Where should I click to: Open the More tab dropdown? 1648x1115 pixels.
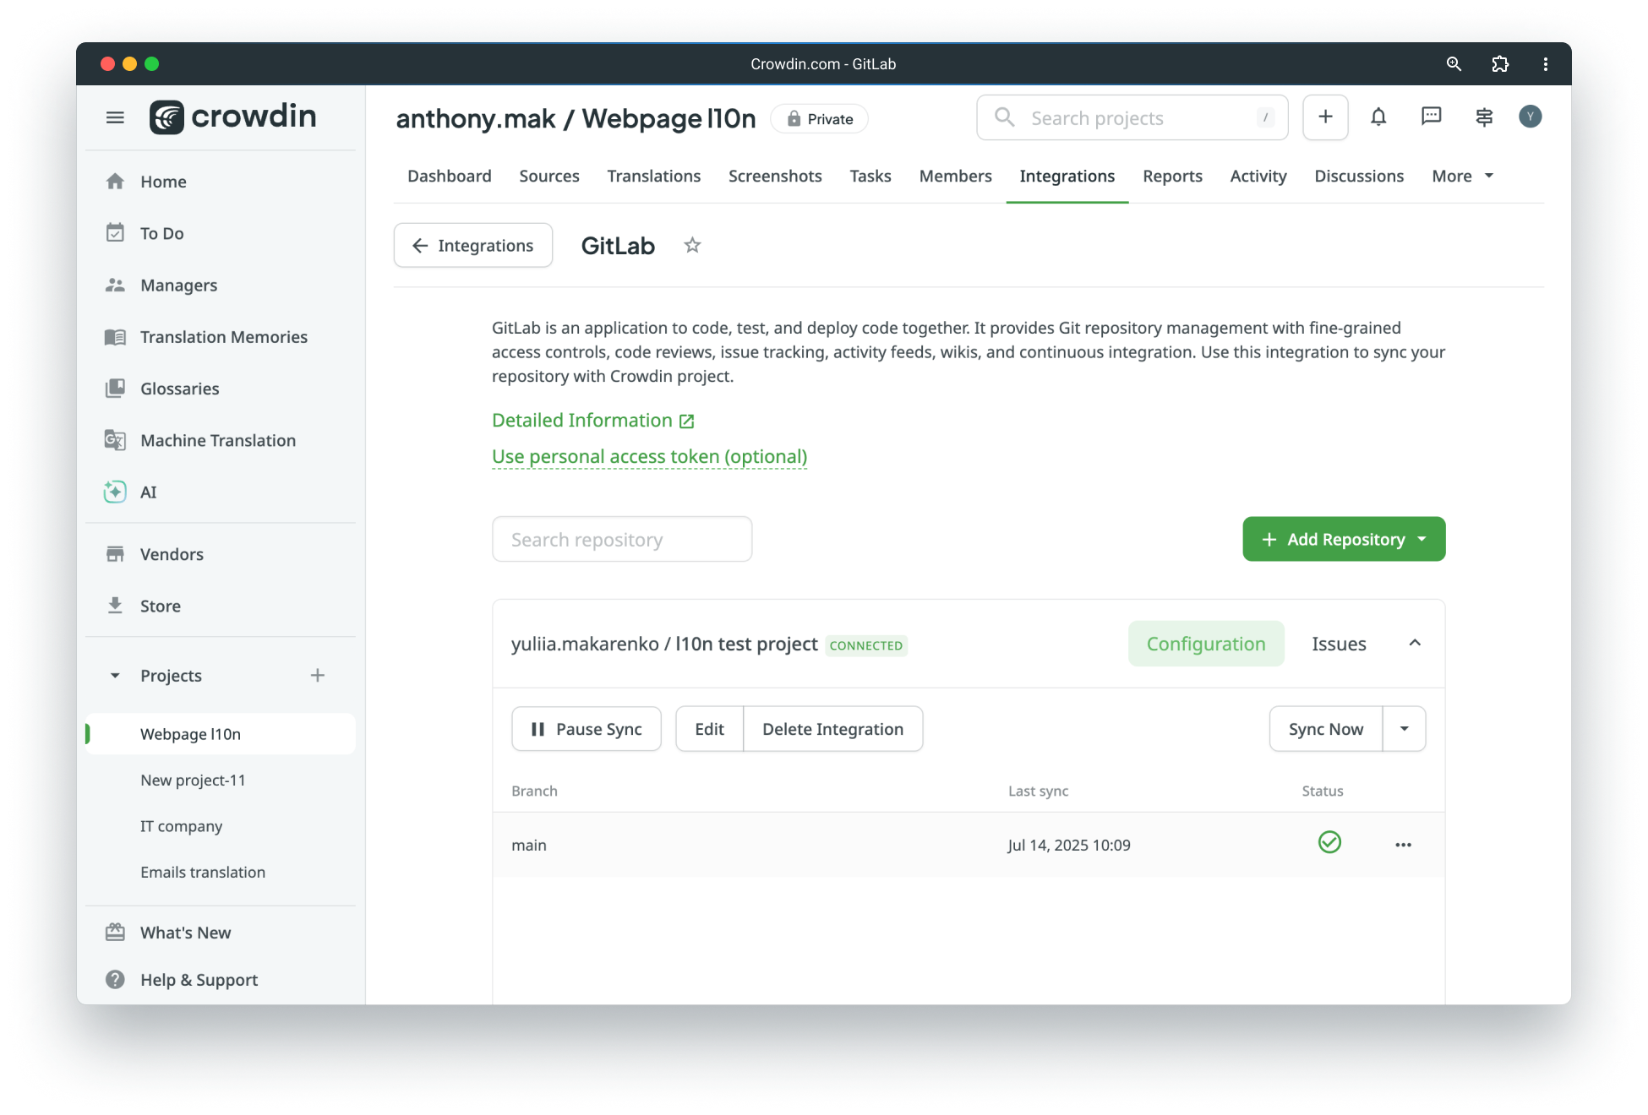point(1463,176)
